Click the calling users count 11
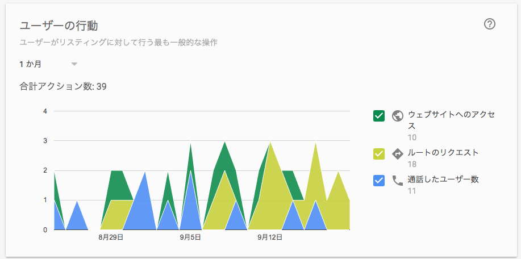Viewport: 521px width, 259px height. (x=412, y=191)
